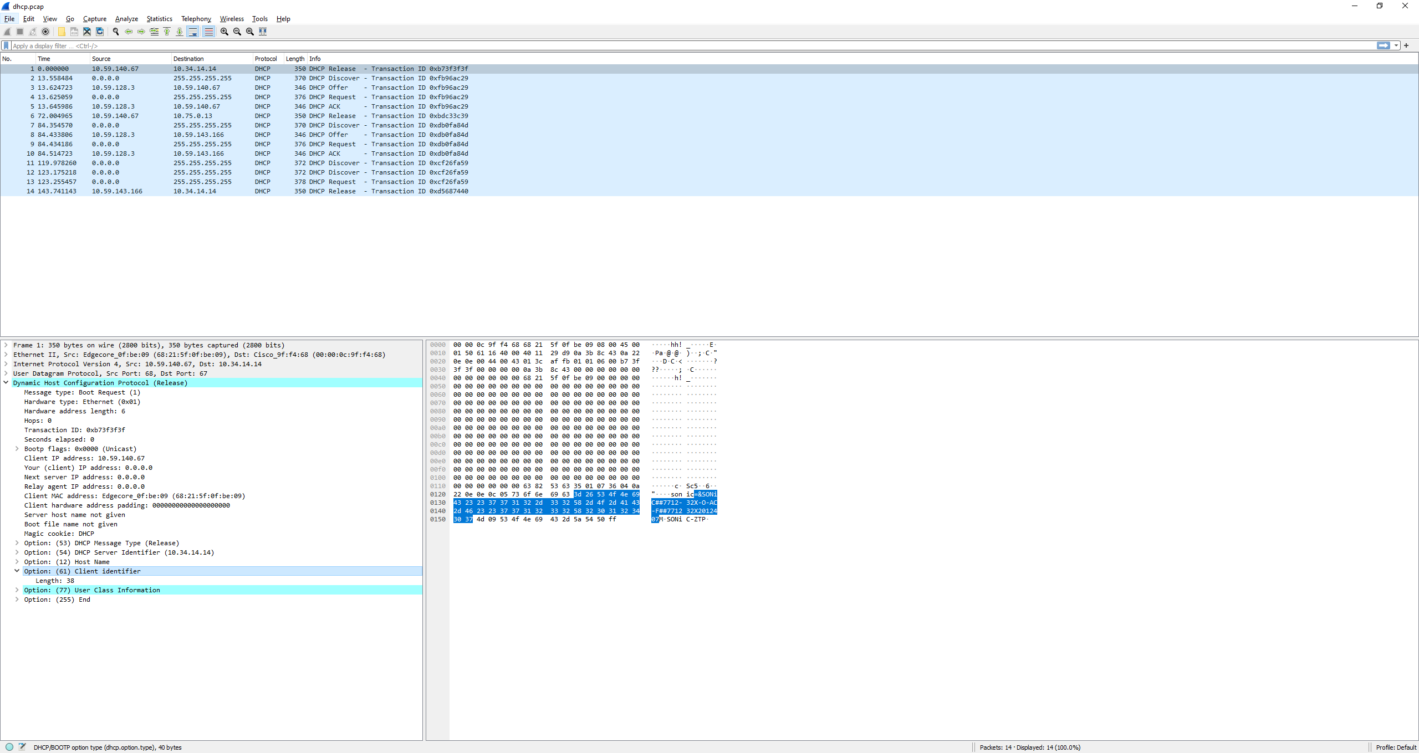Open capture options with the gear icon
The image size is (1419, 753).
click(45, 32)
